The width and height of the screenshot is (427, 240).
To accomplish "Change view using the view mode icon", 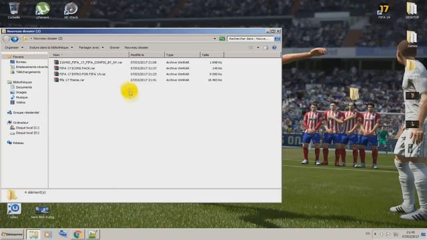I will click(251, 47).
